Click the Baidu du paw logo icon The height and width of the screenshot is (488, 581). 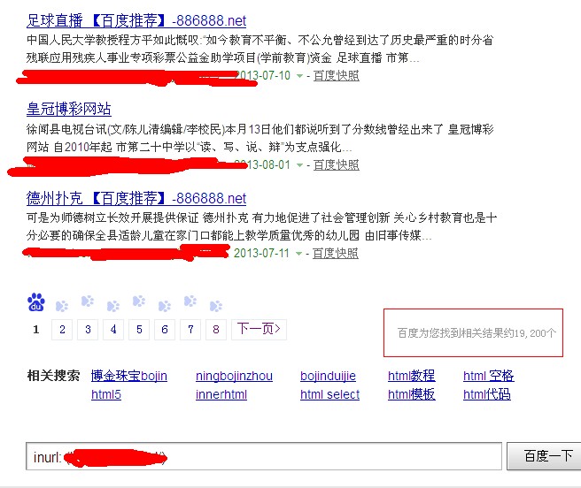[36, 302]
